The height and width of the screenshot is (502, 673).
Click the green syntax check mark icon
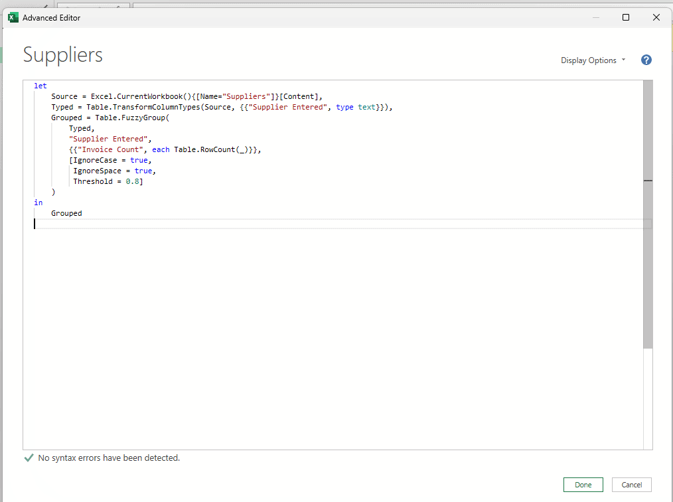point(29,458)
